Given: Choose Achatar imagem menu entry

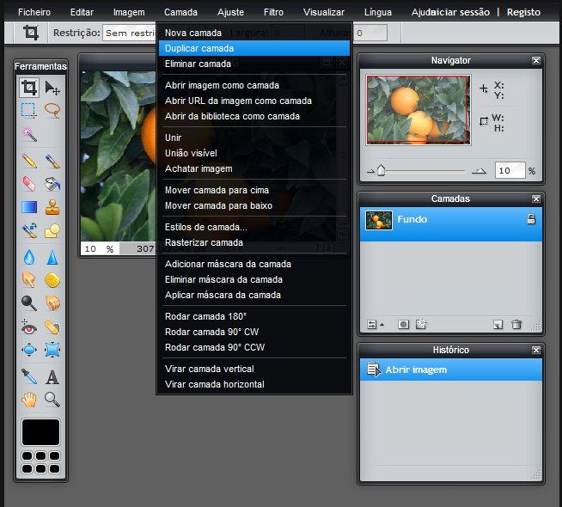Looking at the screenshot, I should [254, 168].
